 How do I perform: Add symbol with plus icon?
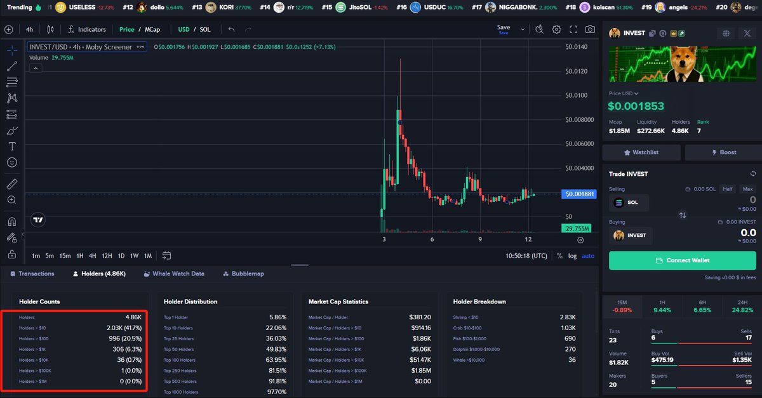(x=9, y=29)
